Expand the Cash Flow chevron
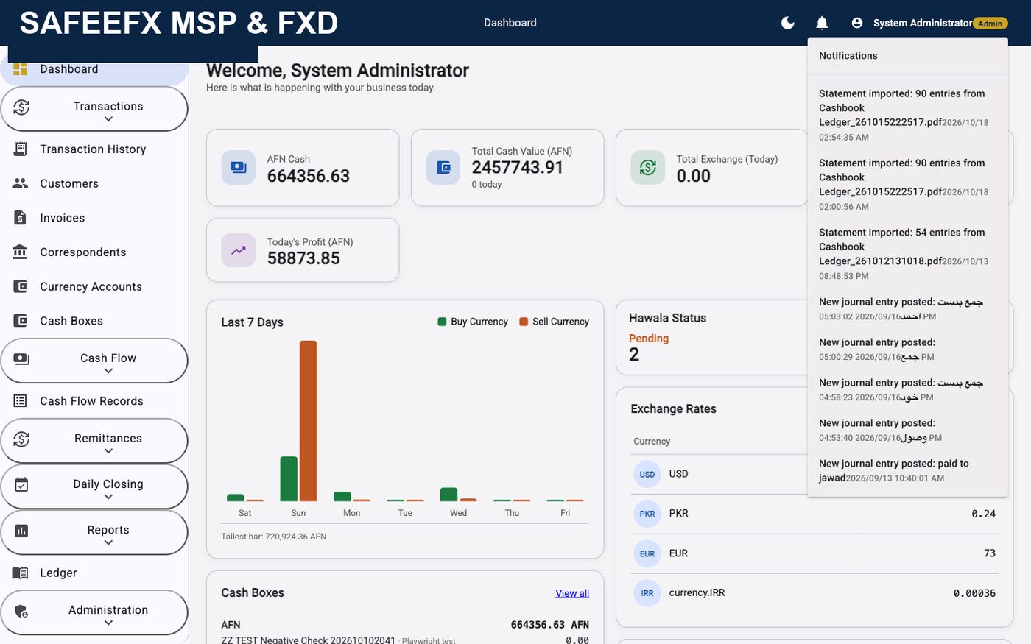Image resolution: width=1031 pixels, height=644 pixels. (x=108, y=371)
